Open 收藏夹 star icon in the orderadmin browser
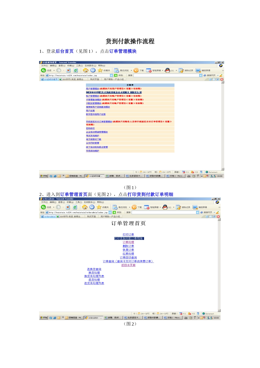260x368 pixels. (x=99, y=207)
